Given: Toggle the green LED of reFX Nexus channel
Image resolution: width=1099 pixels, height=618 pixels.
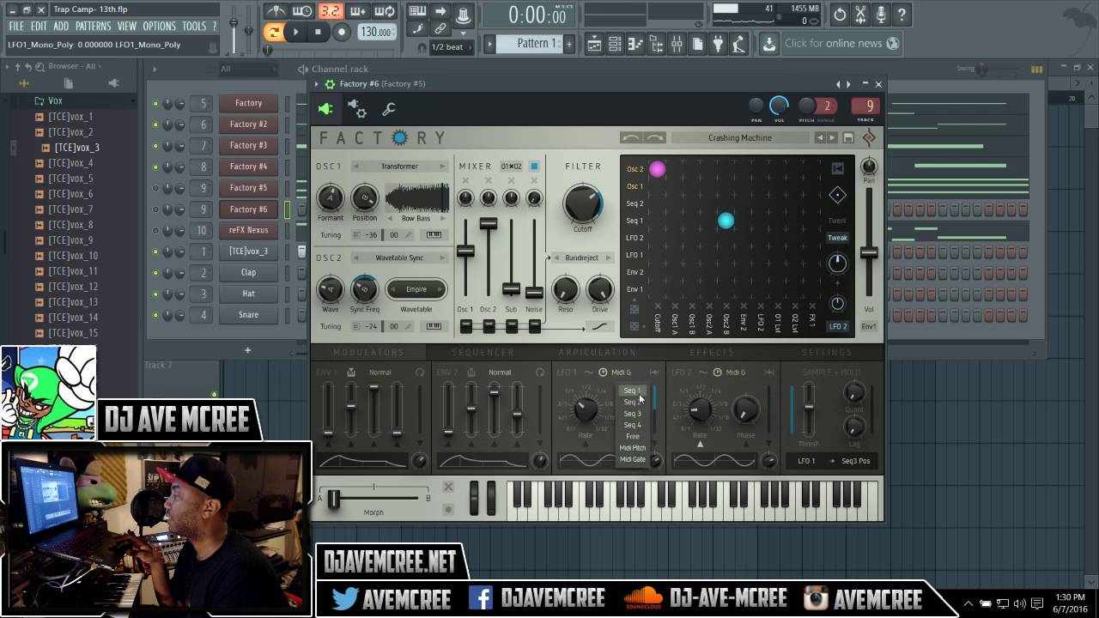Looking at the screenshot, I should (155, 230).
